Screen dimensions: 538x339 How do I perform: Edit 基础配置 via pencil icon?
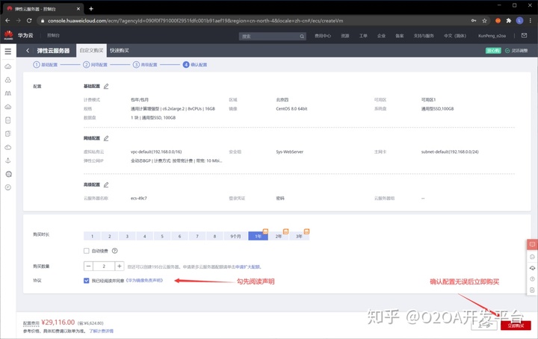(106, 86)
